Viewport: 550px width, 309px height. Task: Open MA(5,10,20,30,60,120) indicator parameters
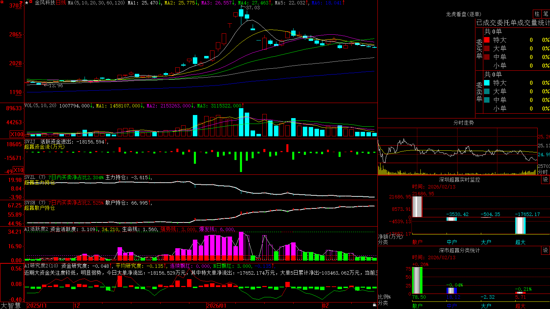click(96, 3)
